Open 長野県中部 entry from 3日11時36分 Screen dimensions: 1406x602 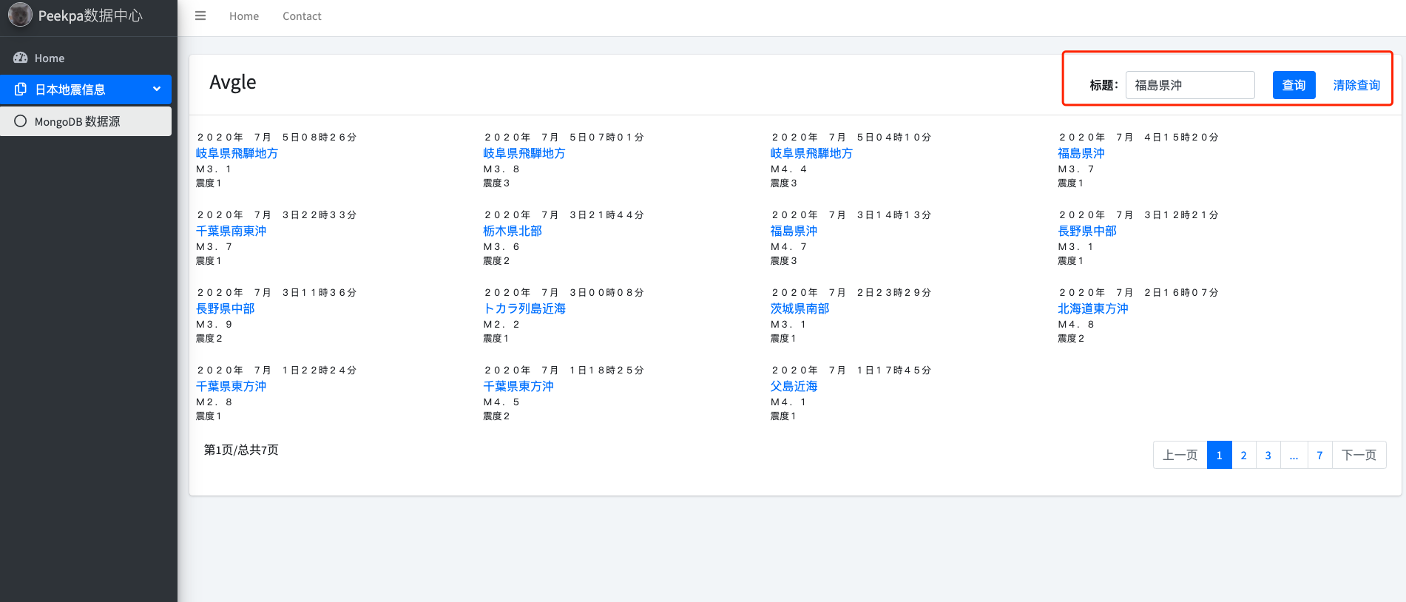pos(225,308)
